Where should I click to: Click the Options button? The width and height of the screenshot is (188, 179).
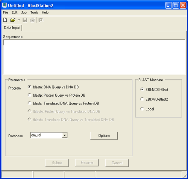click(104, 136)
